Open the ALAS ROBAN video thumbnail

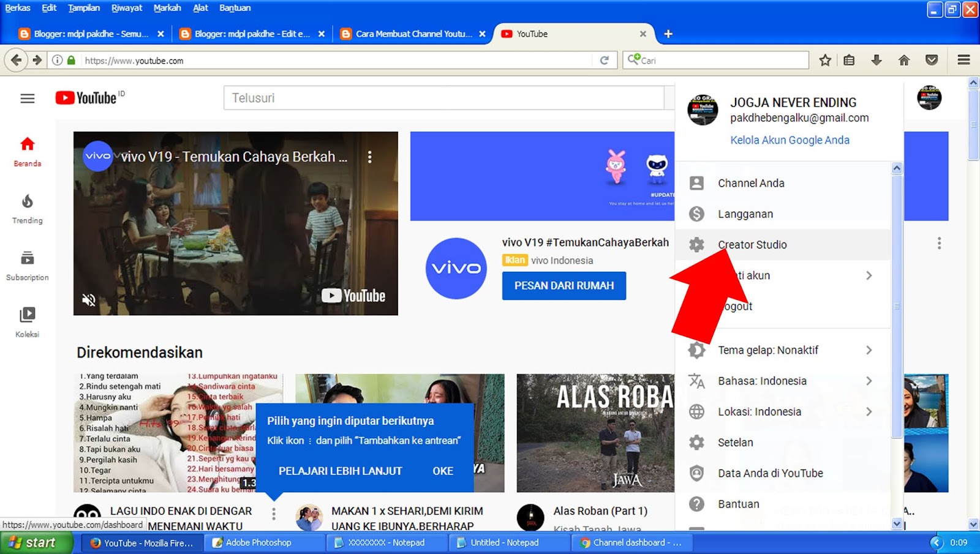tap(595, 433)
